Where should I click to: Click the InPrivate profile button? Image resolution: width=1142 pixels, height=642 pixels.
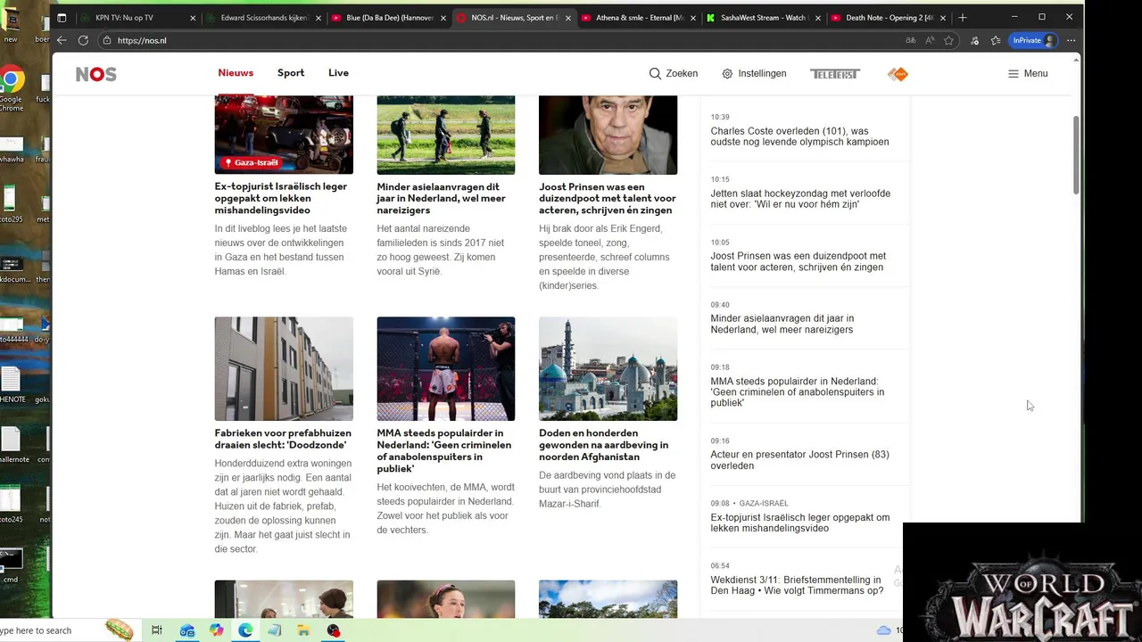tap(1034, 40)
